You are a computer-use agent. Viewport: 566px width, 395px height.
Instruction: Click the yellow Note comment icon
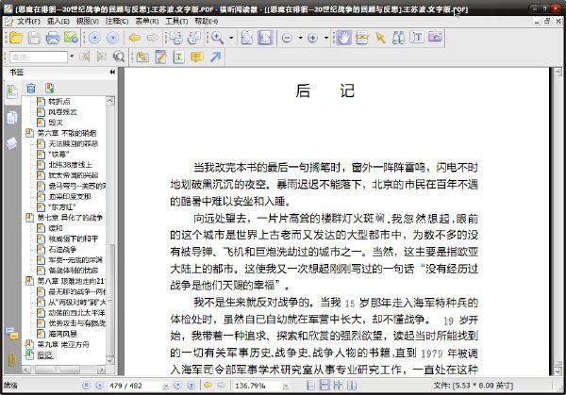coord(197,57)
